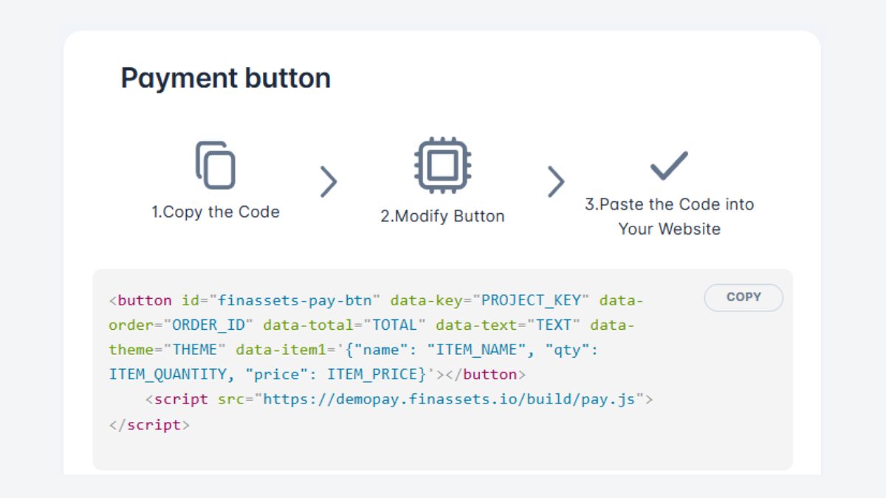Click the '3.Paste the Code into Your Website' label

(669, 216)
